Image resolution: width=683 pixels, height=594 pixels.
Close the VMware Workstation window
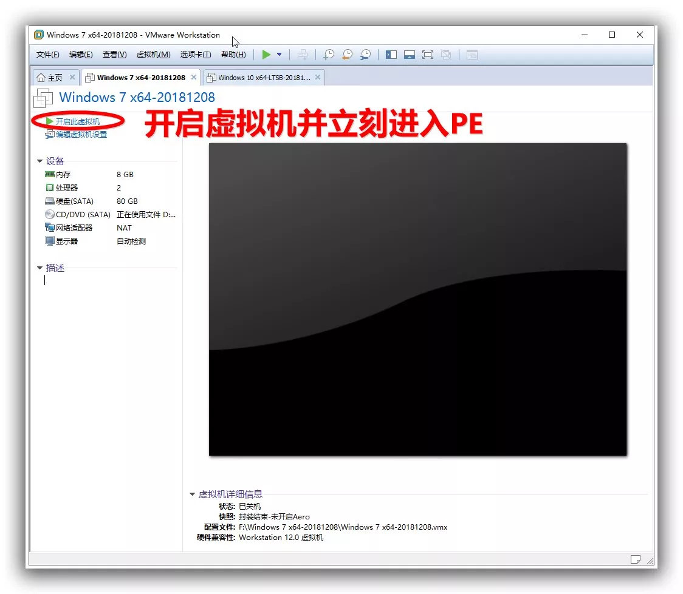pyautogui.click(x=639, y=35)
